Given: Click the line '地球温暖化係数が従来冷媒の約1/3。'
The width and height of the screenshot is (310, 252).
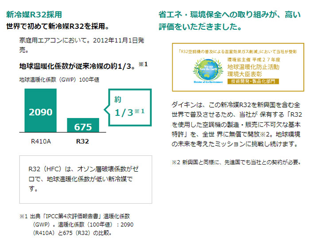Looking at the screenshot, I should point(77,66).
